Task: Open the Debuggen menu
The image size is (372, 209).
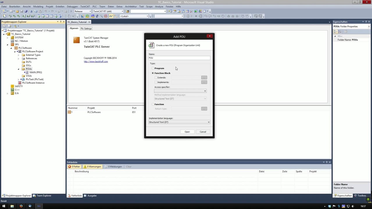Action: point(72,6)
